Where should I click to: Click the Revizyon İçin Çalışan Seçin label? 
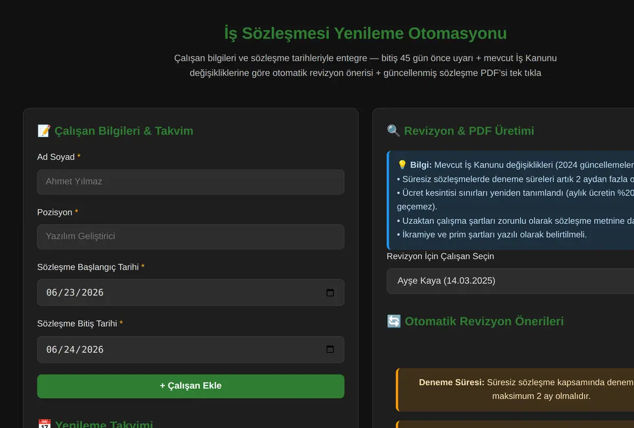click(x=440, y=256)
